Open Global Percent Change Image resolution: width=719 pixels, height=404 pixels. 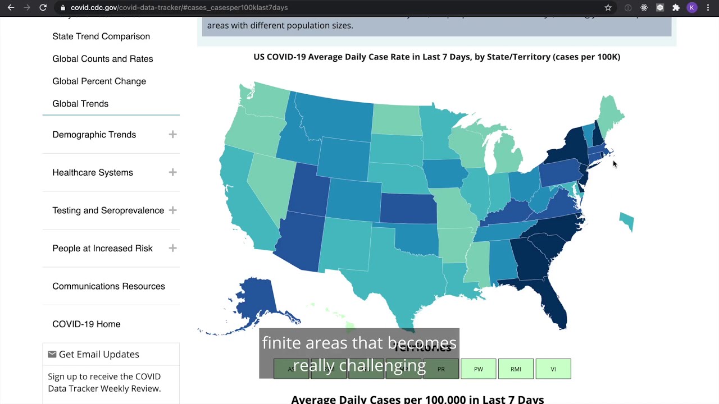99,81
